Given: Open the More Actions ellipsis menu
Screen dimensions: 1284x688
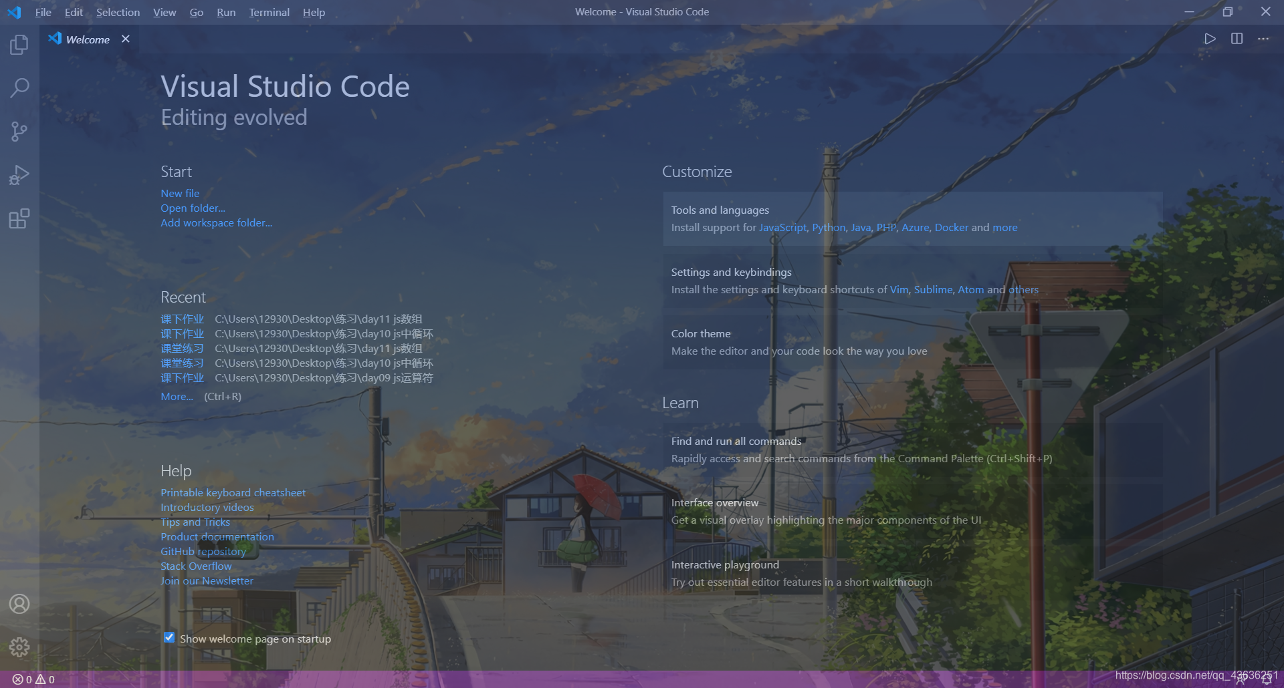Looking at the screenshot, I should point(1263,39).
